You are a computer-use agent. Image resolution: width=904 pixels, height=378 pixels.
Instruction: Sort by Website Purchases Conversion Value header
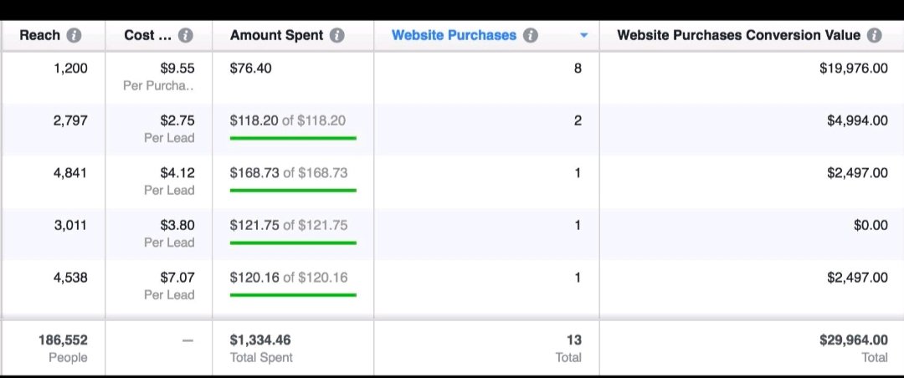(x=738, y=35)
